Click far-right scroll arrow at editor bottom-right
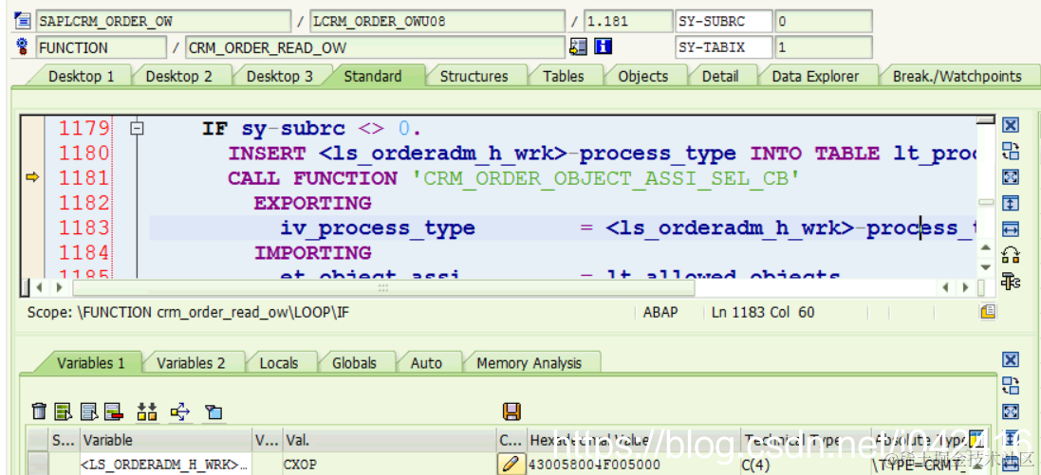The image size is (1041, 475). coord(966,288)
